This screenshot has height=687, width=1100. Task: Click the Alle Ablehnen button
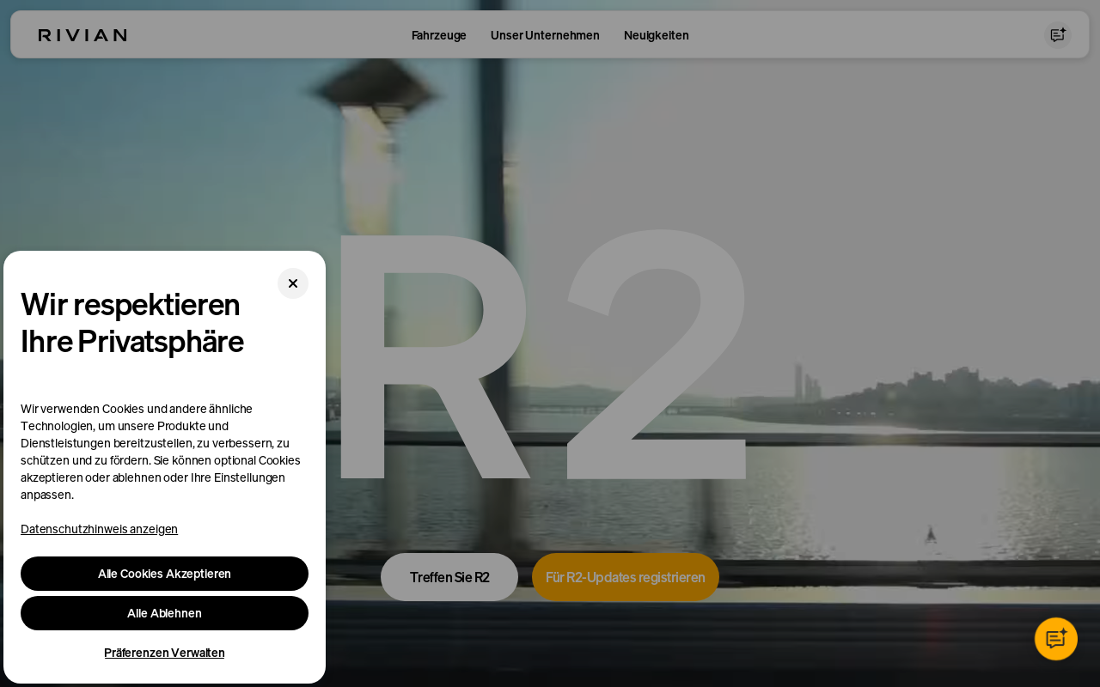[164, 613]
